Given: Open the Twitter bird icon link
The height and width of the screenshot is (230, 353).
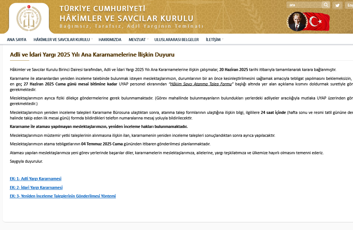Looking at the screenshot, I should [x=337, y=5].
